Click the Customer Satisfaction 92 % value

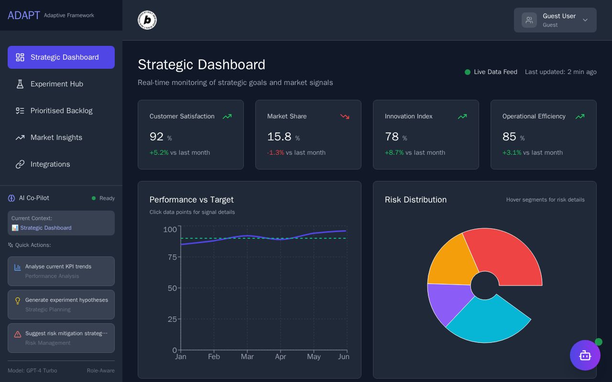point(161,137)
